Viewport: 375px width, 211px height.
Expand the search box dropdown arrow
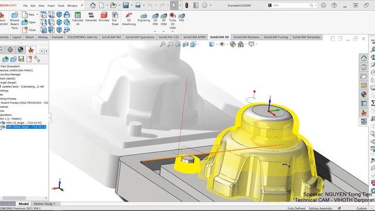point(315,5)
